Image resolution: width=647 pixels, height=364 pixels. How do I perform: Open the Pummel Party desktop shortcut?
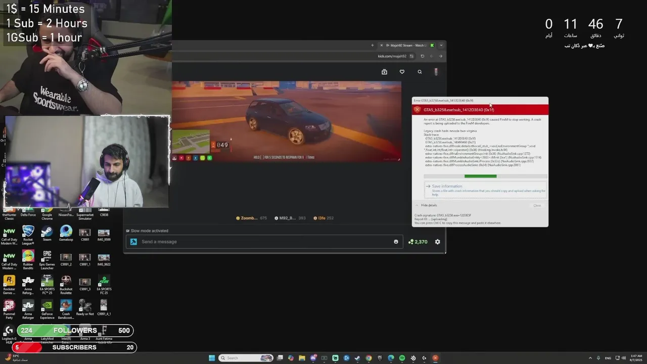9,309
